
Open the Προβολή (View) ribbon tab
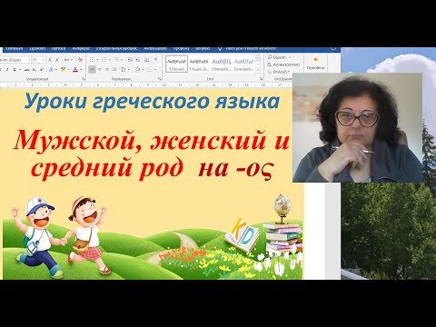coord(181,48)
